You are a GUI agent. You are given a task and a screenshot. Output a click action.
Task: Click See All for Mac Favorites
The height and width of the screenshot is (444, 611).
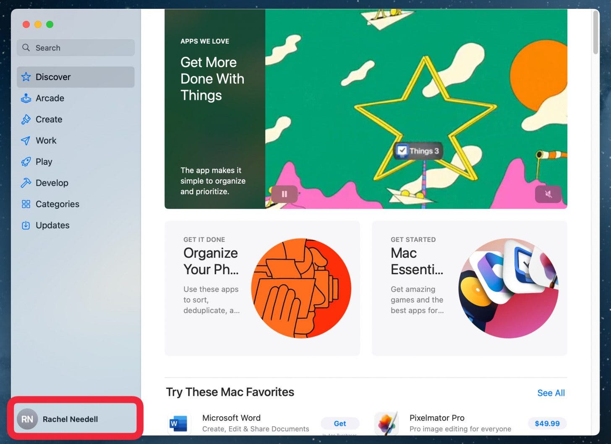coord(551,393)
